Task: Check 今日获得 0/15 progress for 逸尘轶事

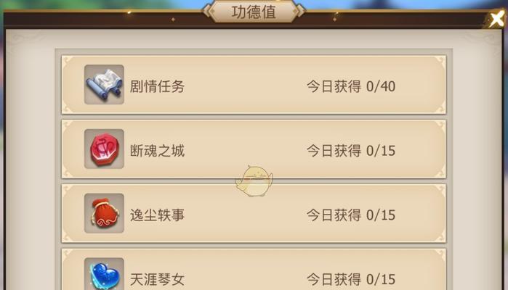Action: [351, 215]
